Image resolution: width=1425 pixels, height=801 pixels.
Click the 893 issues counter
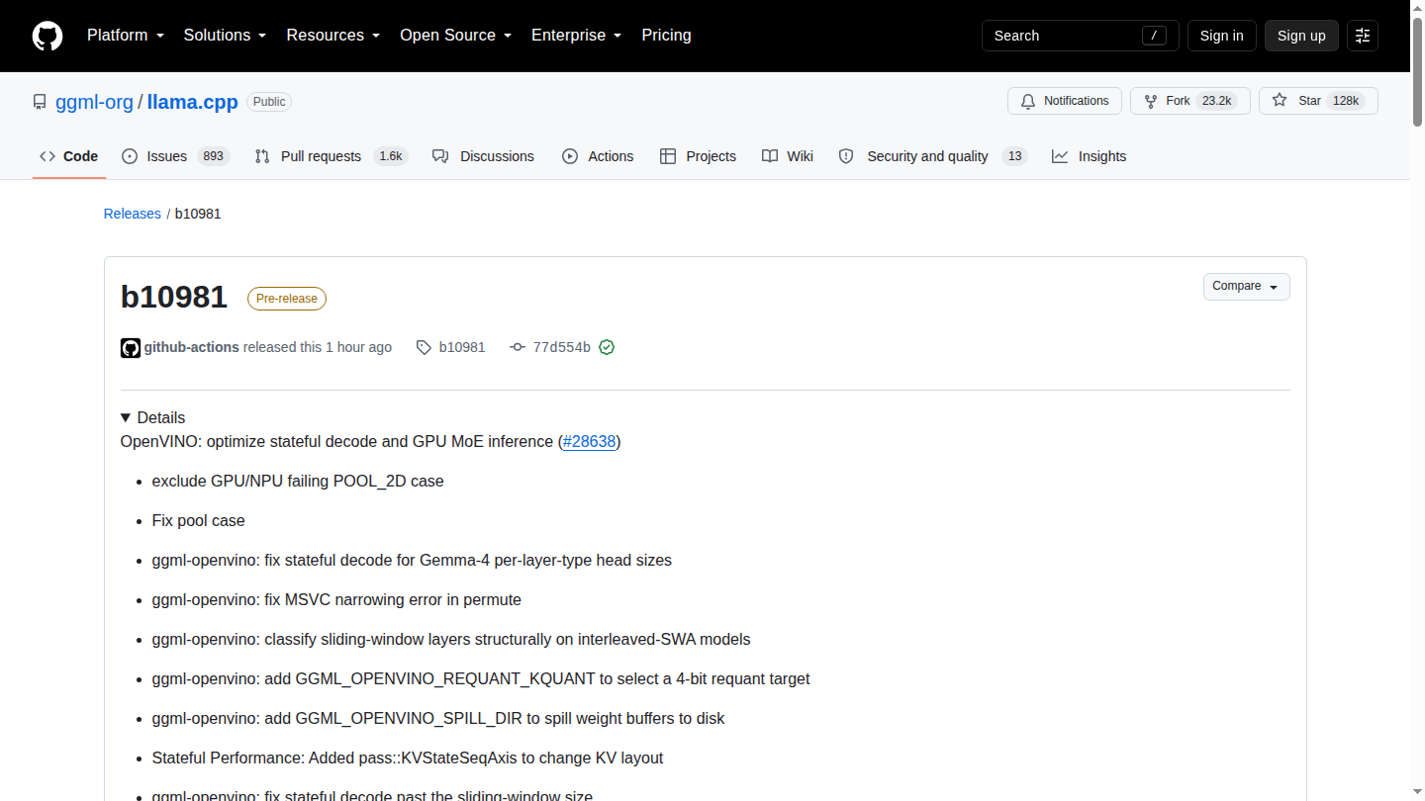[213, 156]
